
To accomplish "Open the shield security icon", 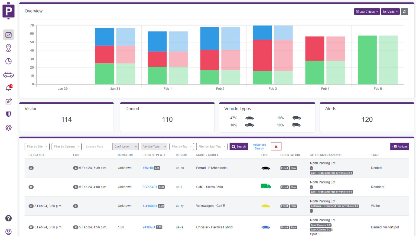I will (8, 114).
